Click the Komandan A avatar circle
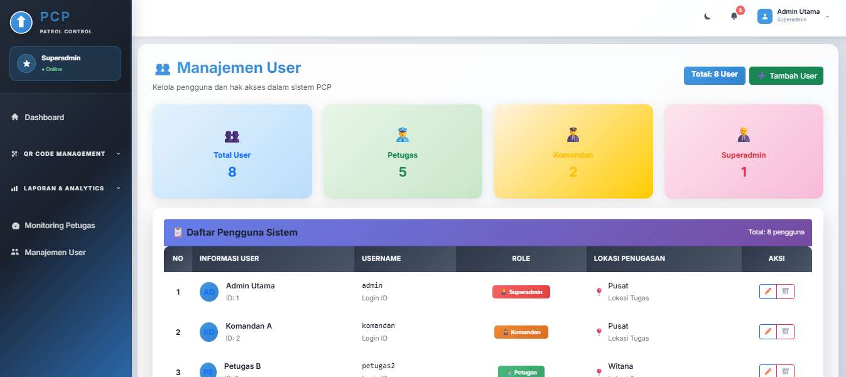Viewport: 846px width, 377px height. click(209, 332)
